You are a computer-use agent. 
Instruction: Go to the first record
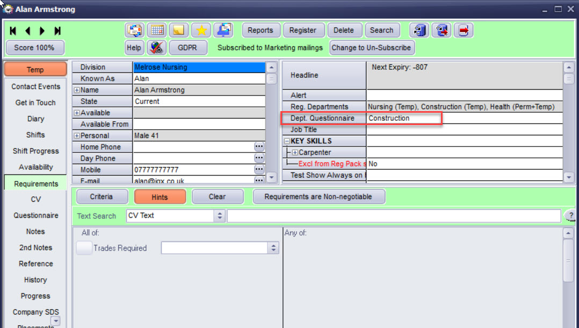click(13, 31)
